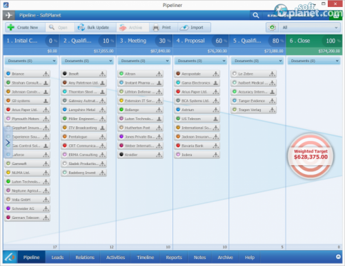The width and height of the screenshot is (345, 266).
Task: Click person icon on G9 systems card
Action: [46, 101]
